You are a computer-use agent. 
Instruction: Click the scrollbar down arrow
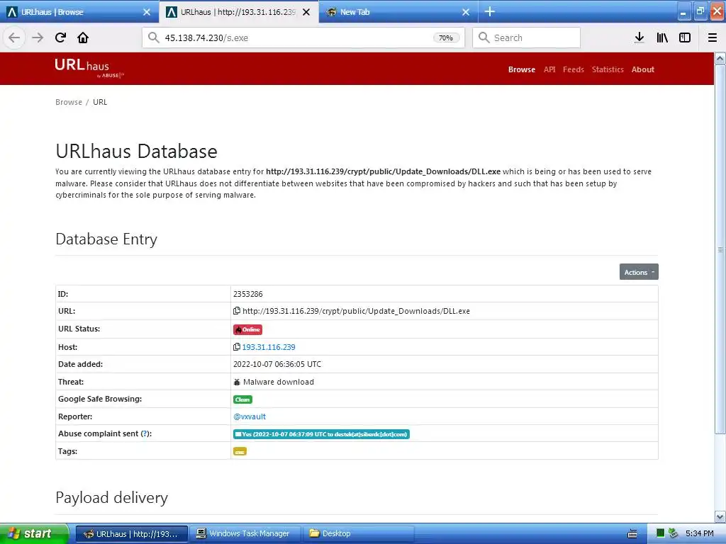click(720, 516)
